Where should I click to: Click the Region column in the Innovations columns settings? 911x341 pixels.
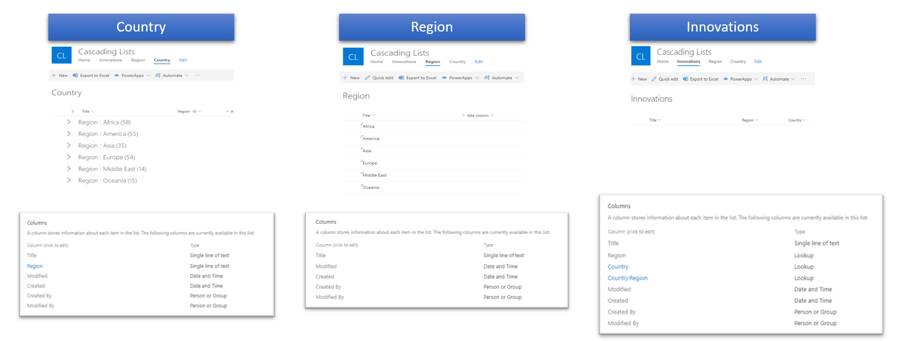pos(616,256)
